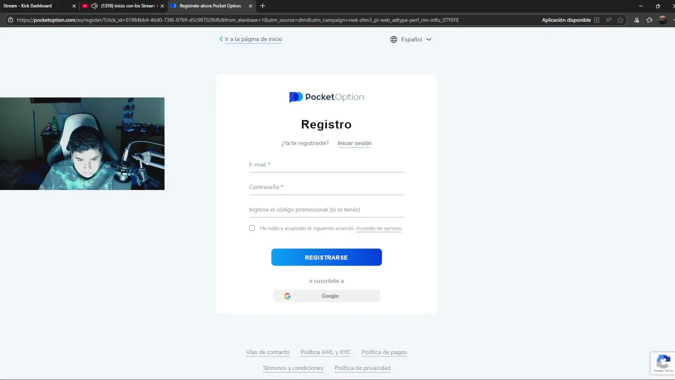
Task: Click the Registro heading
Action: [326, 125]
